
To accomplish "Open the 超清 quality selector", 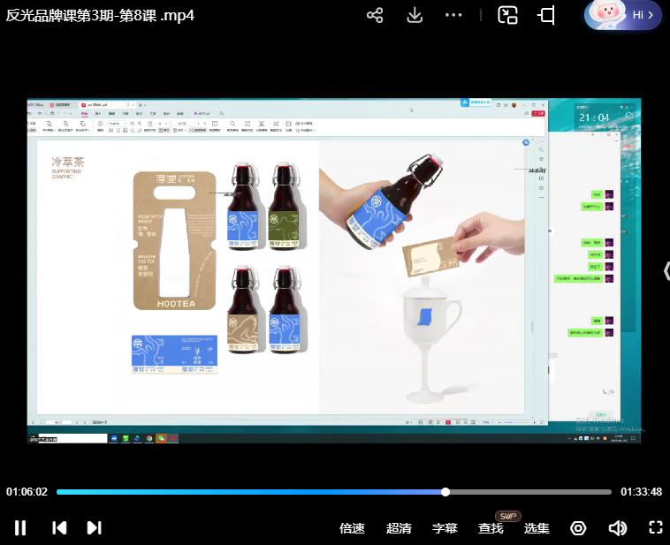I will [399, 528].
